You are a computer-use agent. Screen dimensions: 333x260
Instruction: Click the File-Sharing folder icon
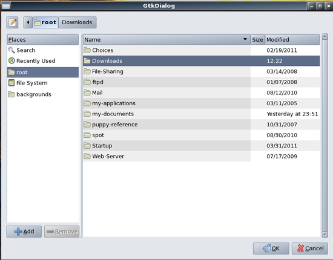(x=87, y=71)
